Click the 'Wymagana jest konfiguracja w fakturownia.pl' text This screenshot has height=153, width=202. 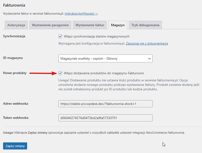click(92, 43)
